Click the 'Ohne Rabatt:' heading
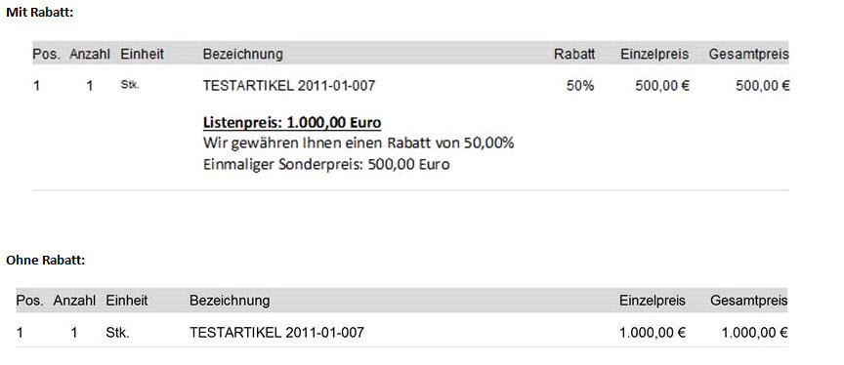This screenshot has width=844, height=365. (46, 261)
